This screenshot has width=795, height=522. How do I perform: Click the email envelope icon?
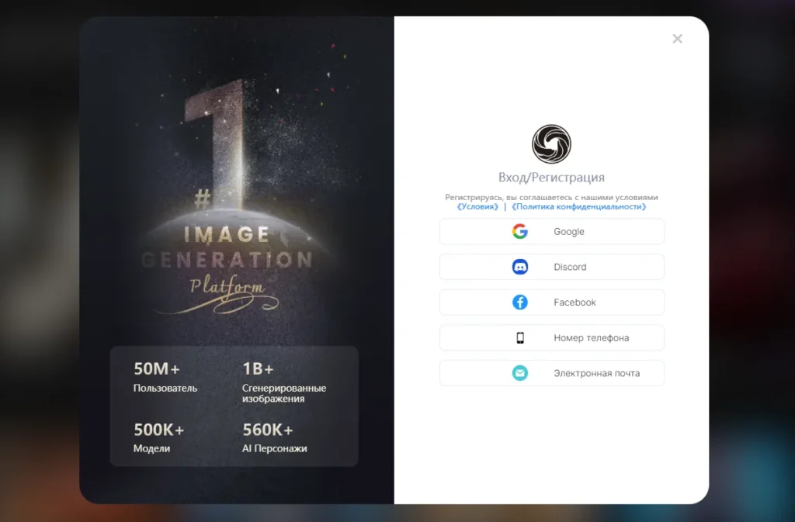[519, 373]
